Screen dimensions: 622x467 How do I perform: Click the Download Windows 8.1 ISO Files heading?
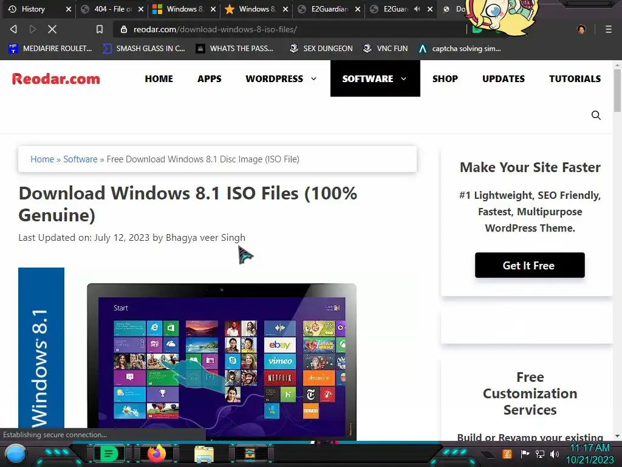[188, 204]
